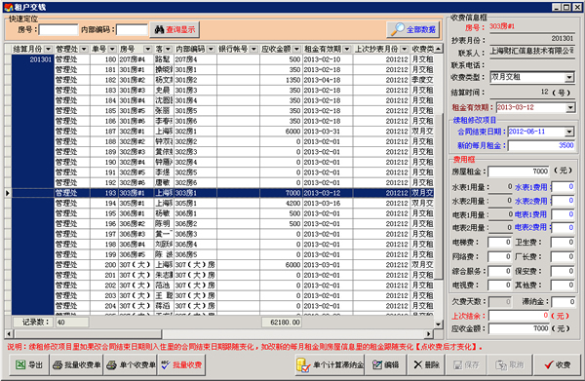Click the 电表1费用 input field

(563, 214)
